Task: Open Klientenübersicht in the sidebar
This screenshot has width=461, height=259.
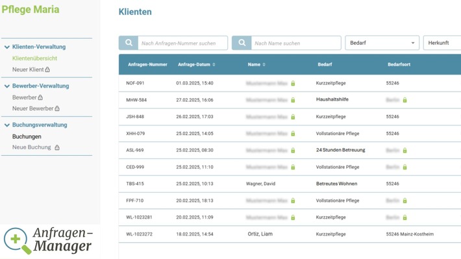Action: [x=34, y=58]
